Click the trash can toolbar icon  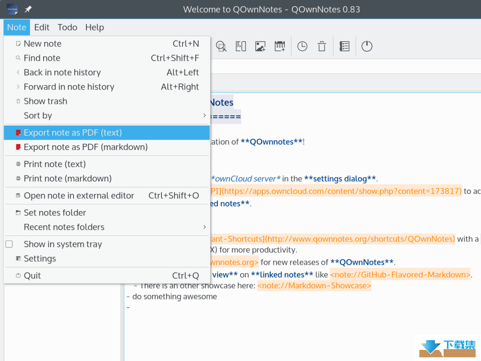tap(322, 46)
